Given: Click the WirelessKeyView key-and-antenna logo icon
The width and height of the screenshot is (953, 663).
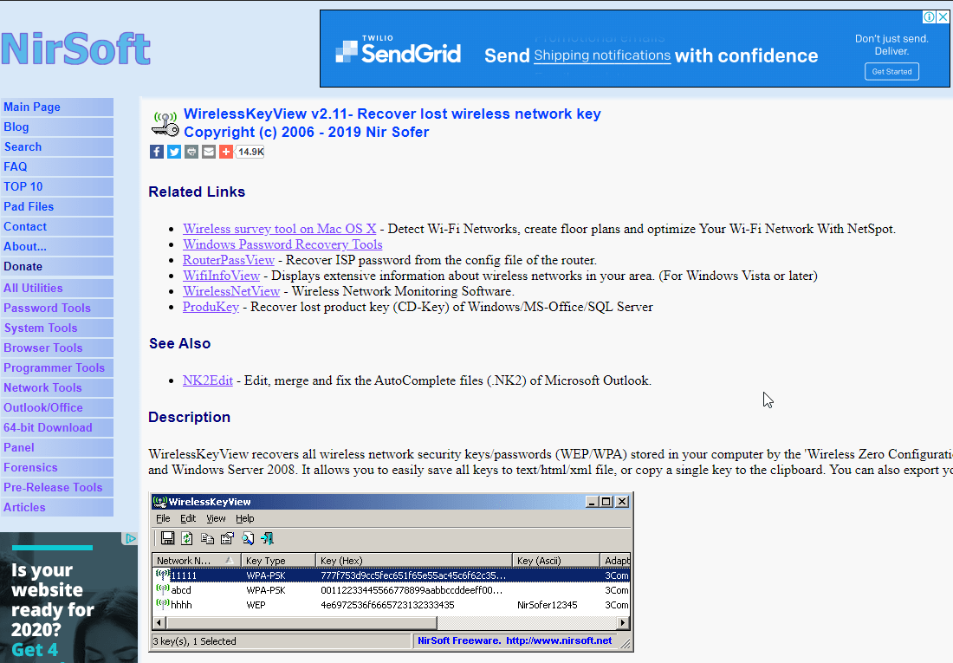Looking at the screenshot, I should tap(165, 123).
